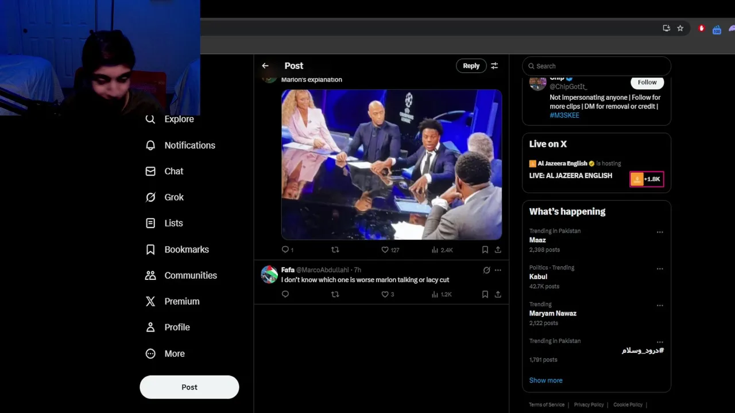The image size is (735, 413).
Task: Bookmark this page with browser star icon
Action: tap(680, 28)
